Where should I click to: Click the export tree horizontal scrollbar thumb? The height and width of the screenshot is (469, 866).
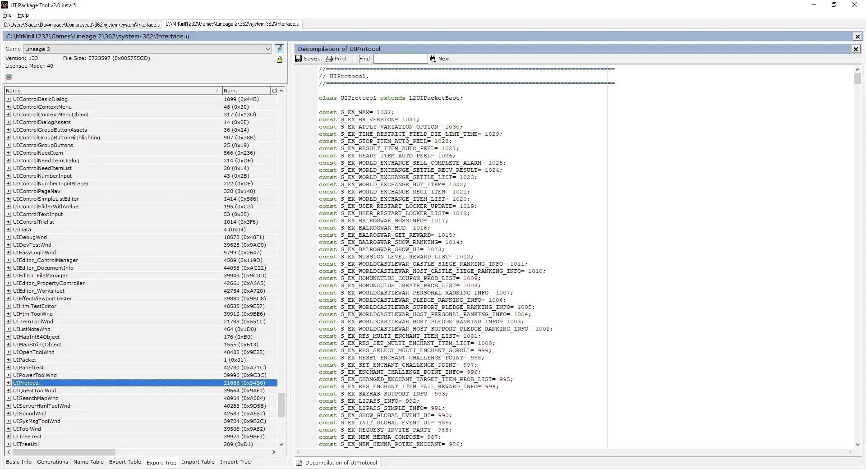point(64,452)
